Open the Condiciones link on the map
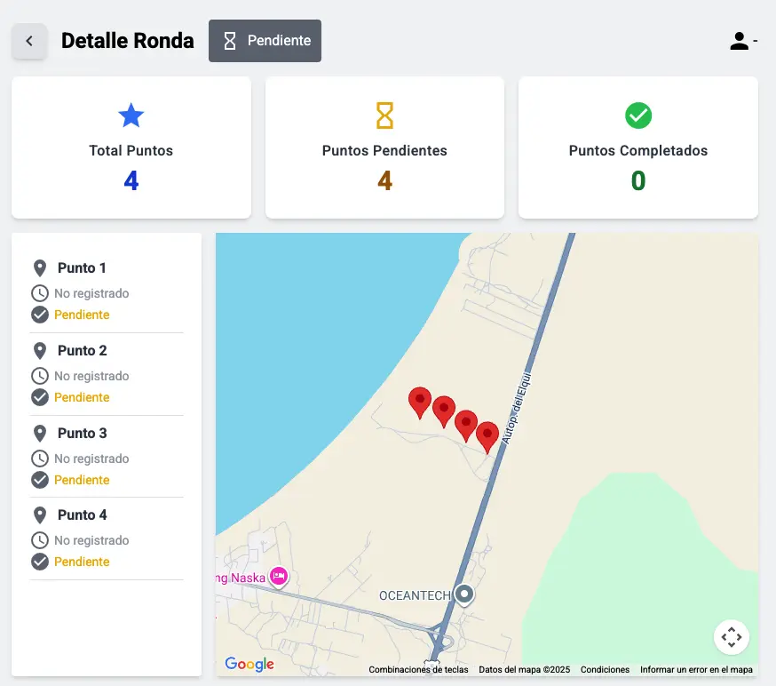Screen dimensions: 776x686 click(x=605, y=670)
